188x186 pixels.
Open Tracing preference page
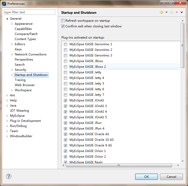(20, 80)
